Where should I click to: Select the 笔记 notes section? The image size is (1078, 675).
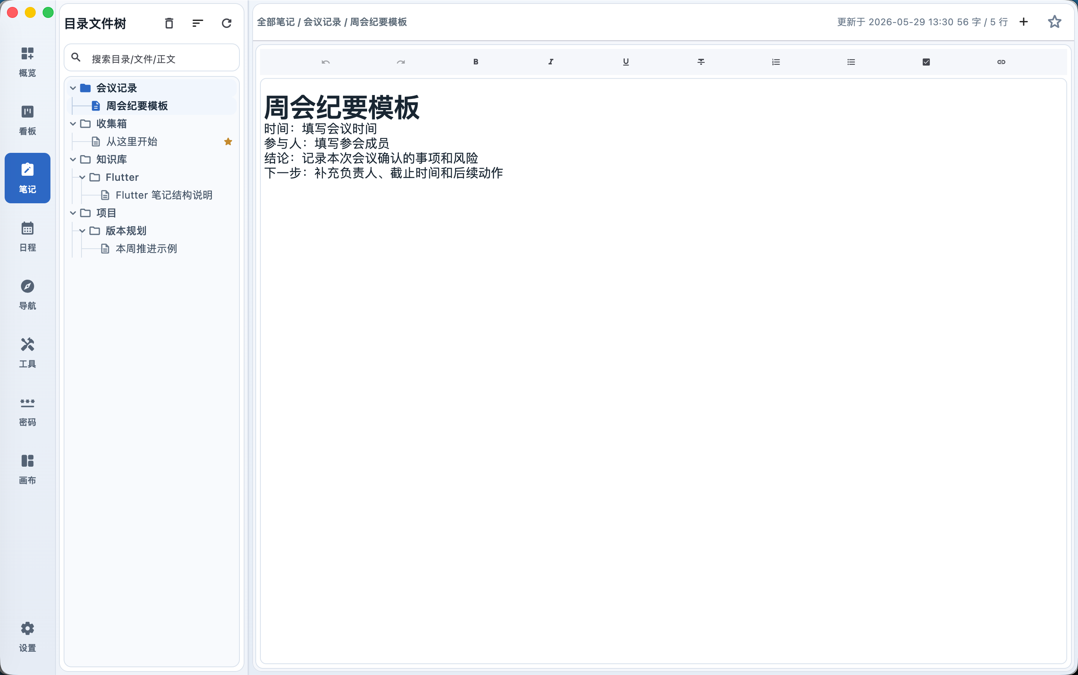(27, 178)
